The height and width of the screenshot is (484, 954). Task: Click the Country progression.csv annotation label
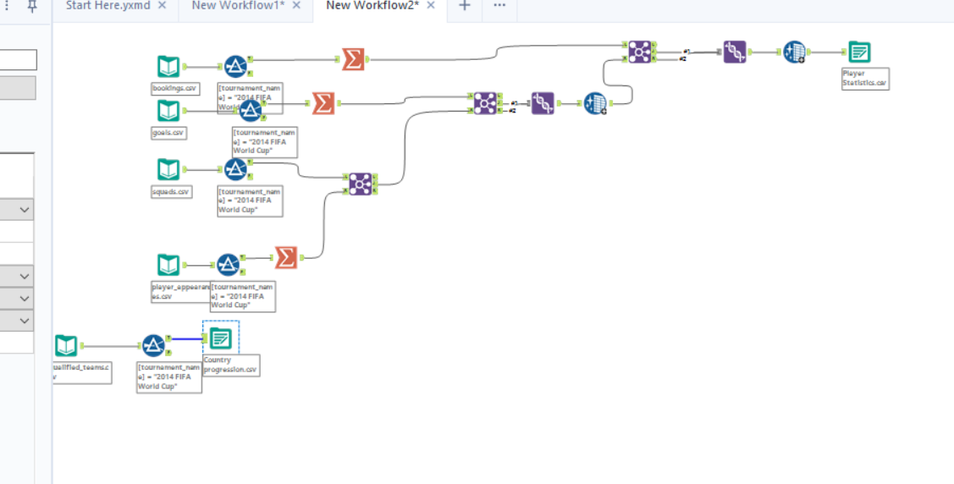231,365
